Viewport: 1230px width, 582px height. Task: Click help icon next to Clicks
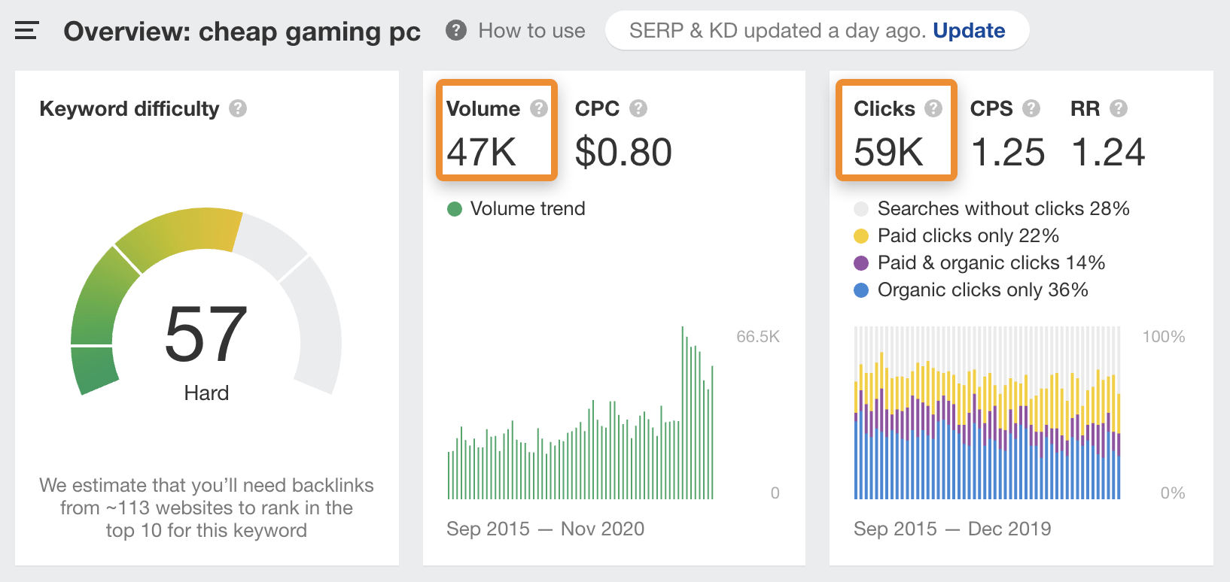(x=933, y=108)
